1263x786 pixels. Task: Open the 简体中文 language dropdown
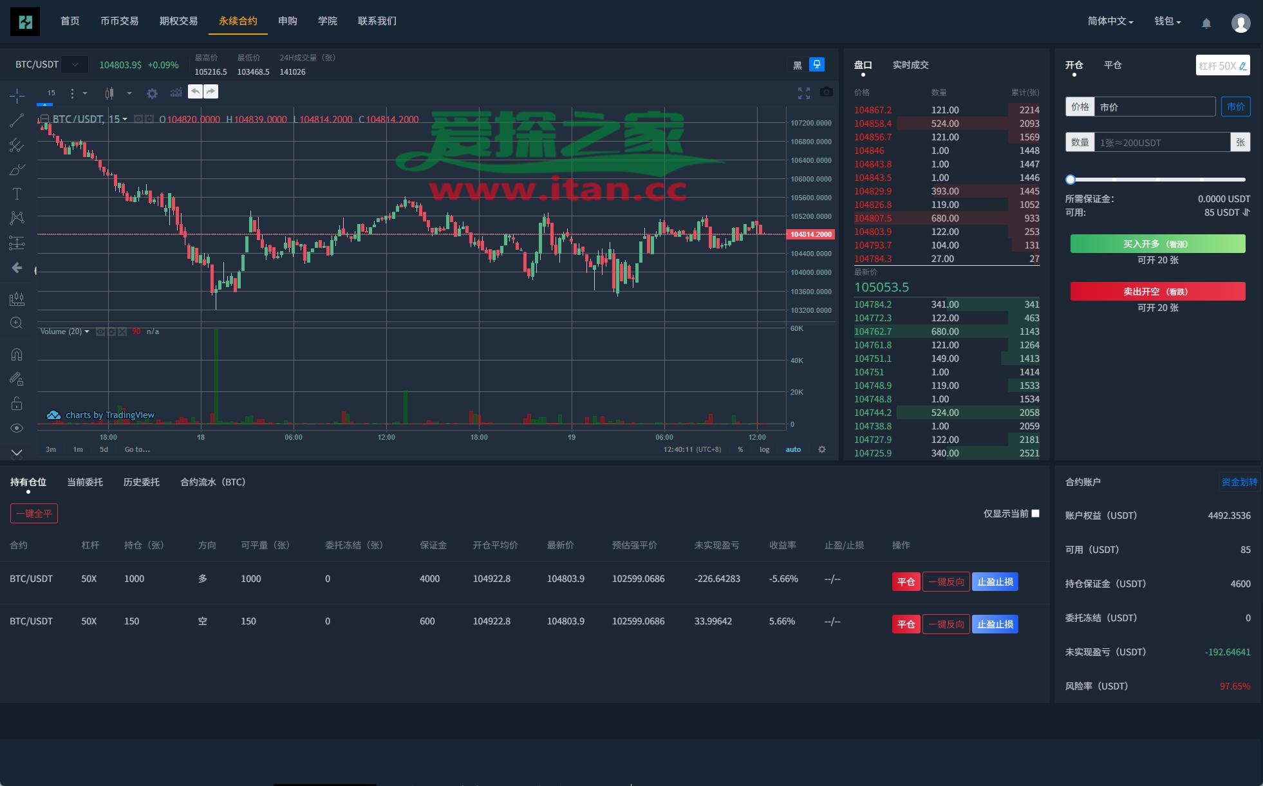1110,21
